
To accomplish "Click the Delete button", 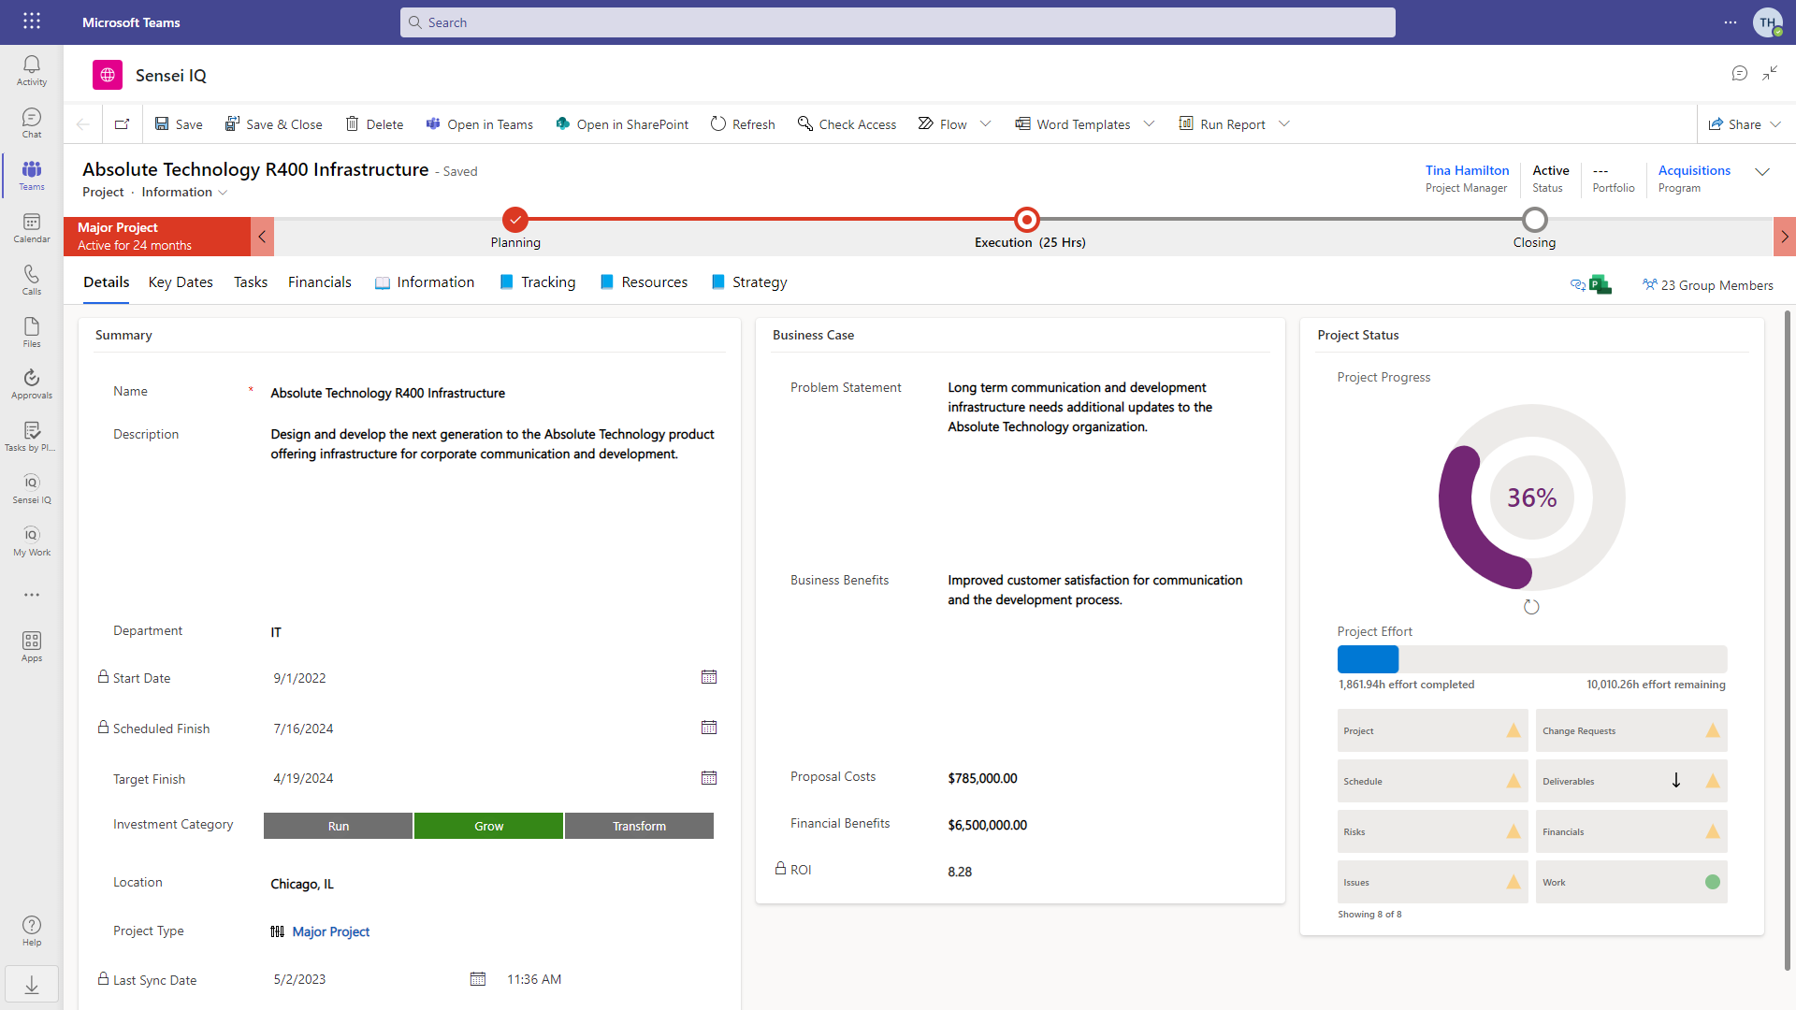I will 374,124.
